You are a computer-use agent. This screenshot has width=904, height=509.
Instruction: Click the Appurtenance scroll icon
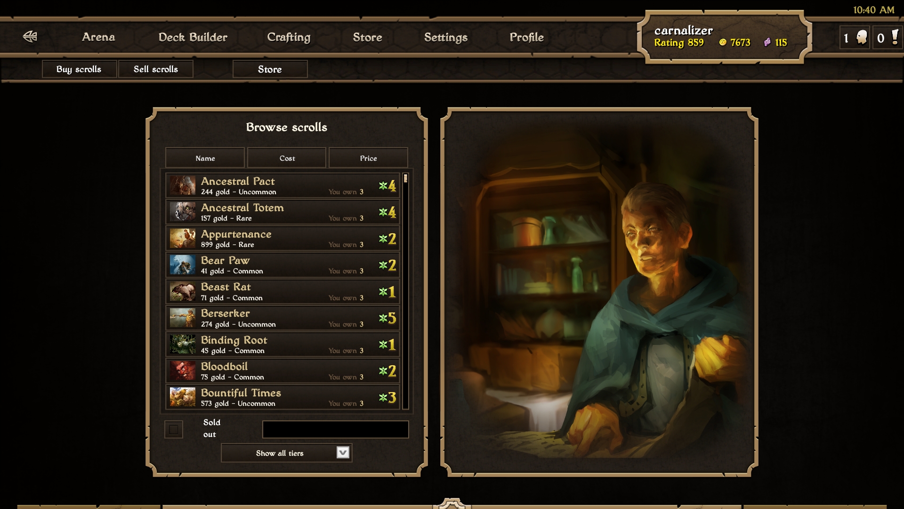point(182,238)
